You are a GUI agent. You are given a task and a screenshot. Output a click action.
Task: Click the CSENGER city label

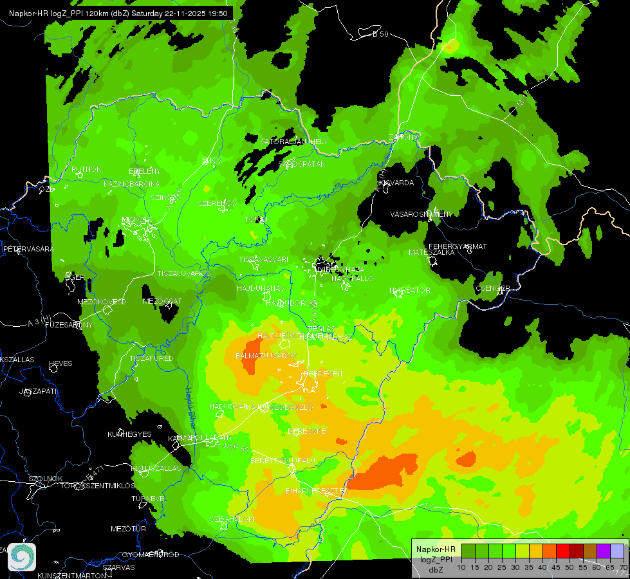point(492,288)
